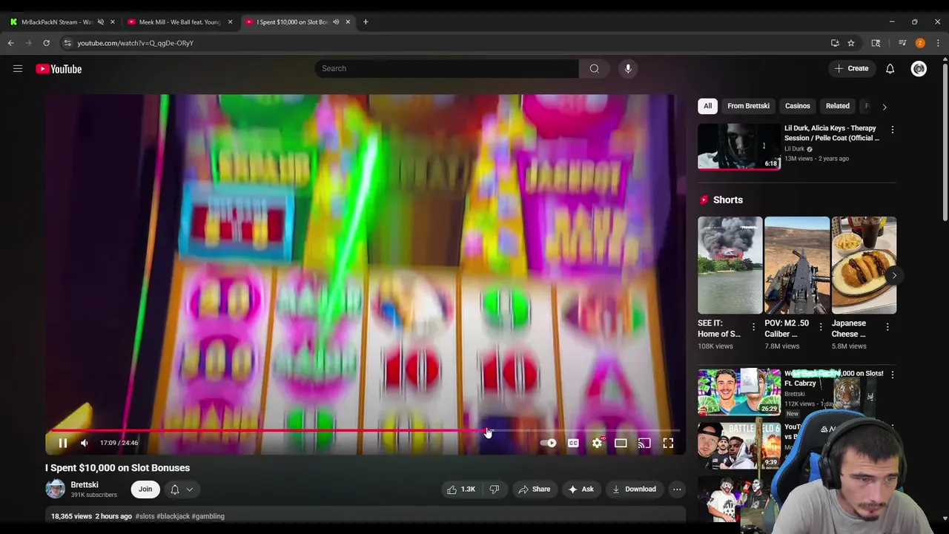The image size is (949, 534).
Task: Join the Brettski channel
Action: point(145,489)
